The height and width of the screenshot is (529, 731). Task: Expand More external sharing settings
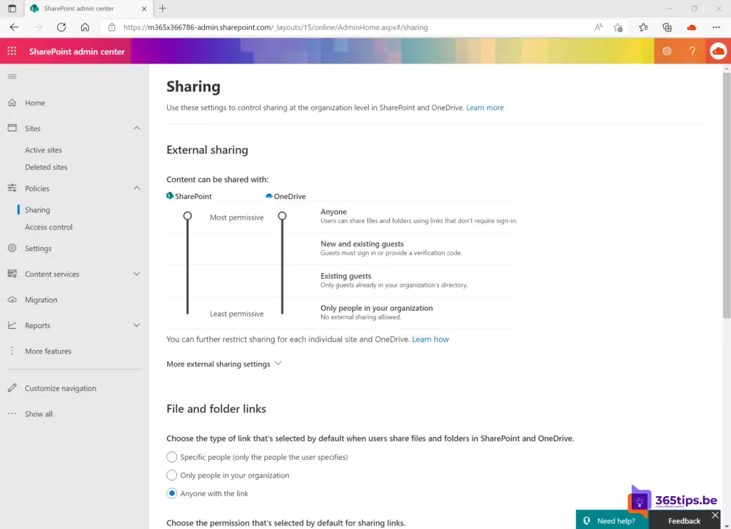(224, 364)
